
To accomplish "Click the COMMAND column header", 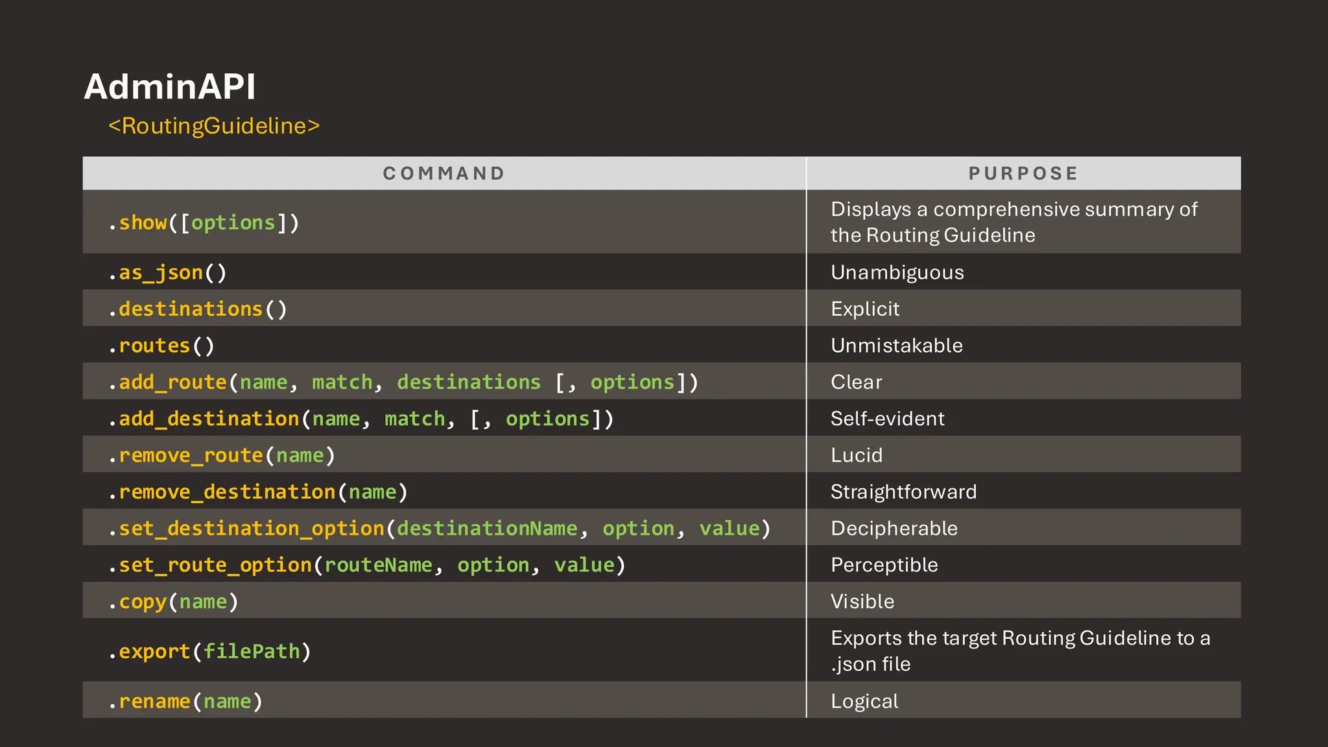I will [x=444, y=173].
